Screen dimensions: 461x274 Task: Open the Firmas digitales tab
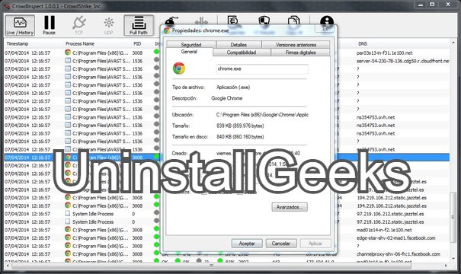click(300, 53)
